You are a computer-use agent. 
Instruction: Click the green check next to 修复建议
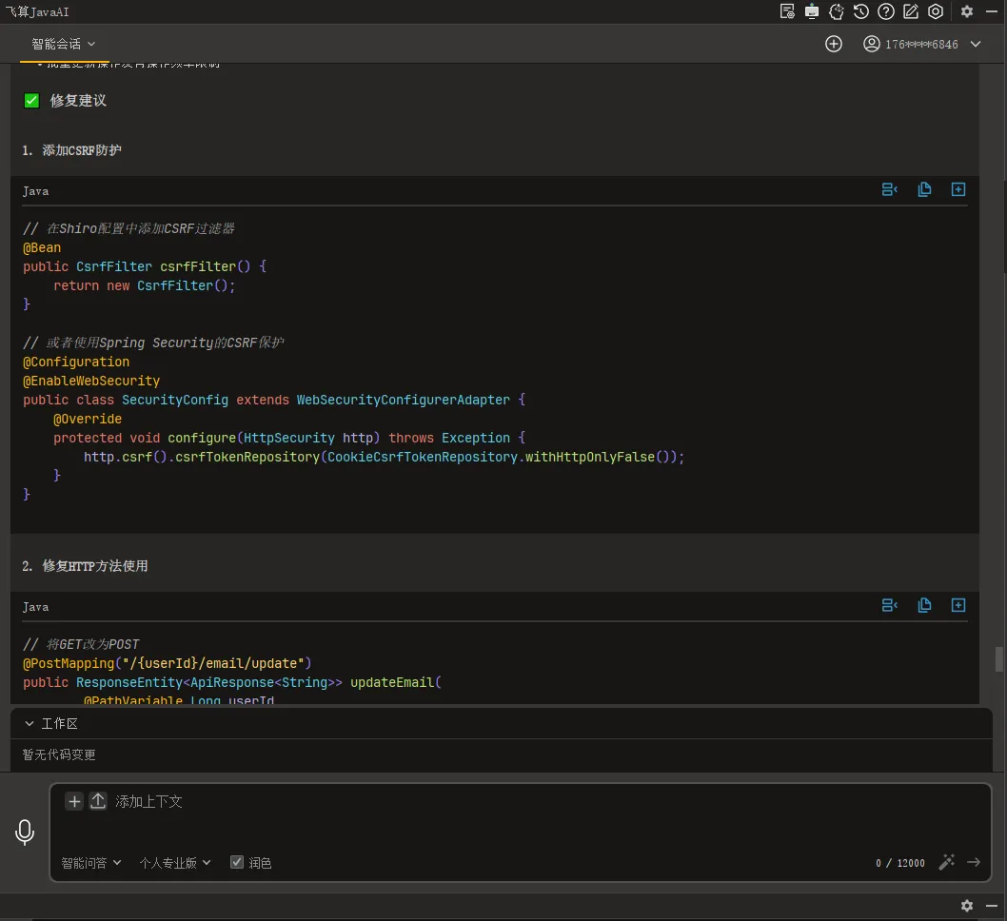point(31,100)
